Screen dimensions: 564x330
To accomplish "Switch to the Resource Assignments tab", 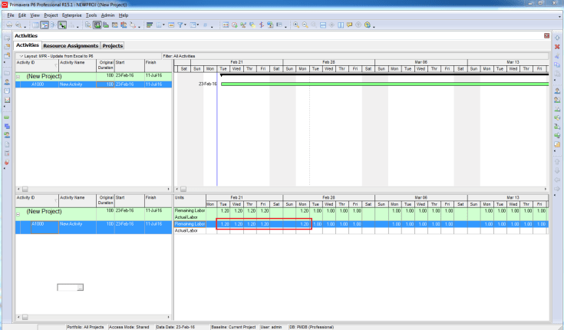I will [x=71, y=46].
